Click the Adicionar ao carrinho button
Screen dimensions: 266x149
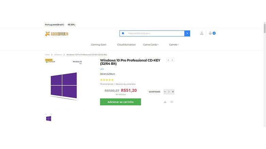click(120, 102)
